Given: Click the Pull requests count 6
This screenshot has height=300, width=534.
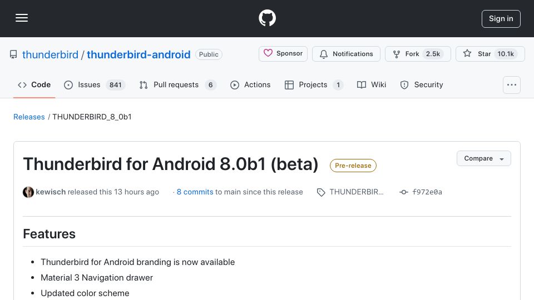Looking at the screenshot, I should coord(210,84).
